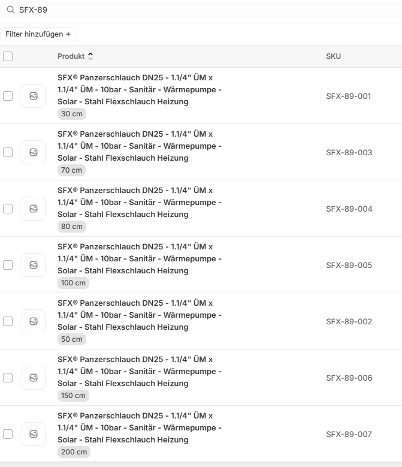This screenshot has width=402, height=467.
Task: Click the SKU column header
Action: [x=333, y=56]
